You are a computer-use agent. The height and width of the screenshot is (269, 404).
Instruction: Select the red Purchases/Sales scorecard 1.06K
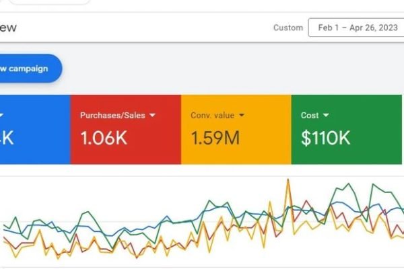click(x=126, y=130)
